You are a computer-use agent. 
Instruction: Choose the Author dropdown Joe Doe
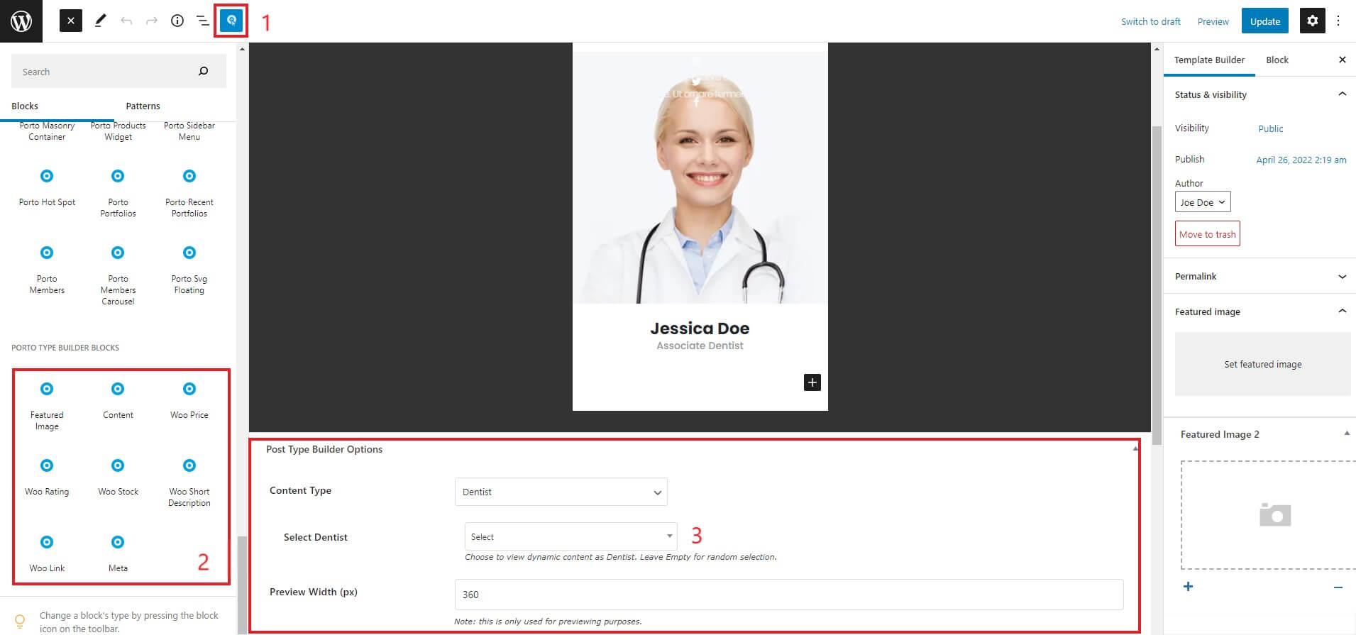pyautogui.click(x=1202, y=202)
